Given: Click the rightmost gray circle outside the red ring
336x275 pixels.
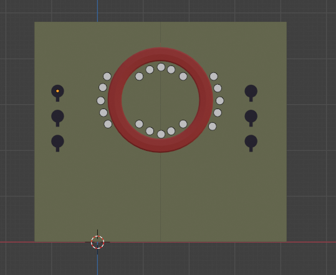Looking at the screenshot, I should (220, 100).
